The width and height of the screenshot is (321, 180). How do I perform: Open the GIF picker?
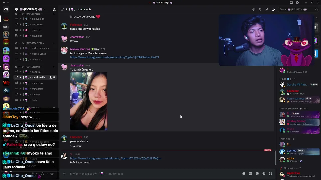250,174
